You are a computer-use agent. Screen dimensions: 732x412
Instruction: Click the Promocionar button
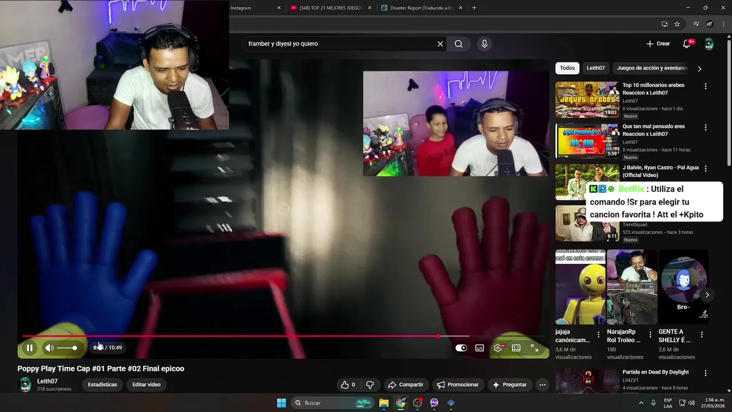(458, 385)
